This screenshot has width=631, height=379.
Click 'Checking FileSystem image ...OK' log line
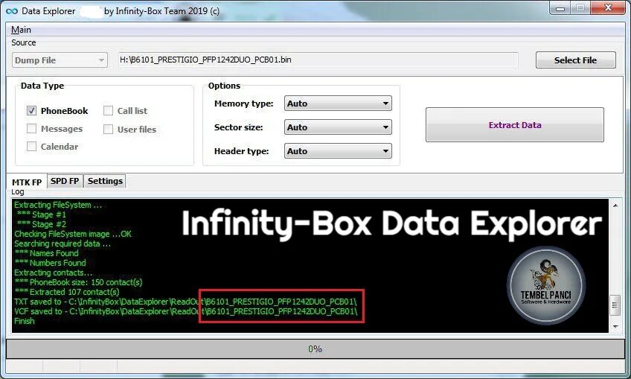73,234
